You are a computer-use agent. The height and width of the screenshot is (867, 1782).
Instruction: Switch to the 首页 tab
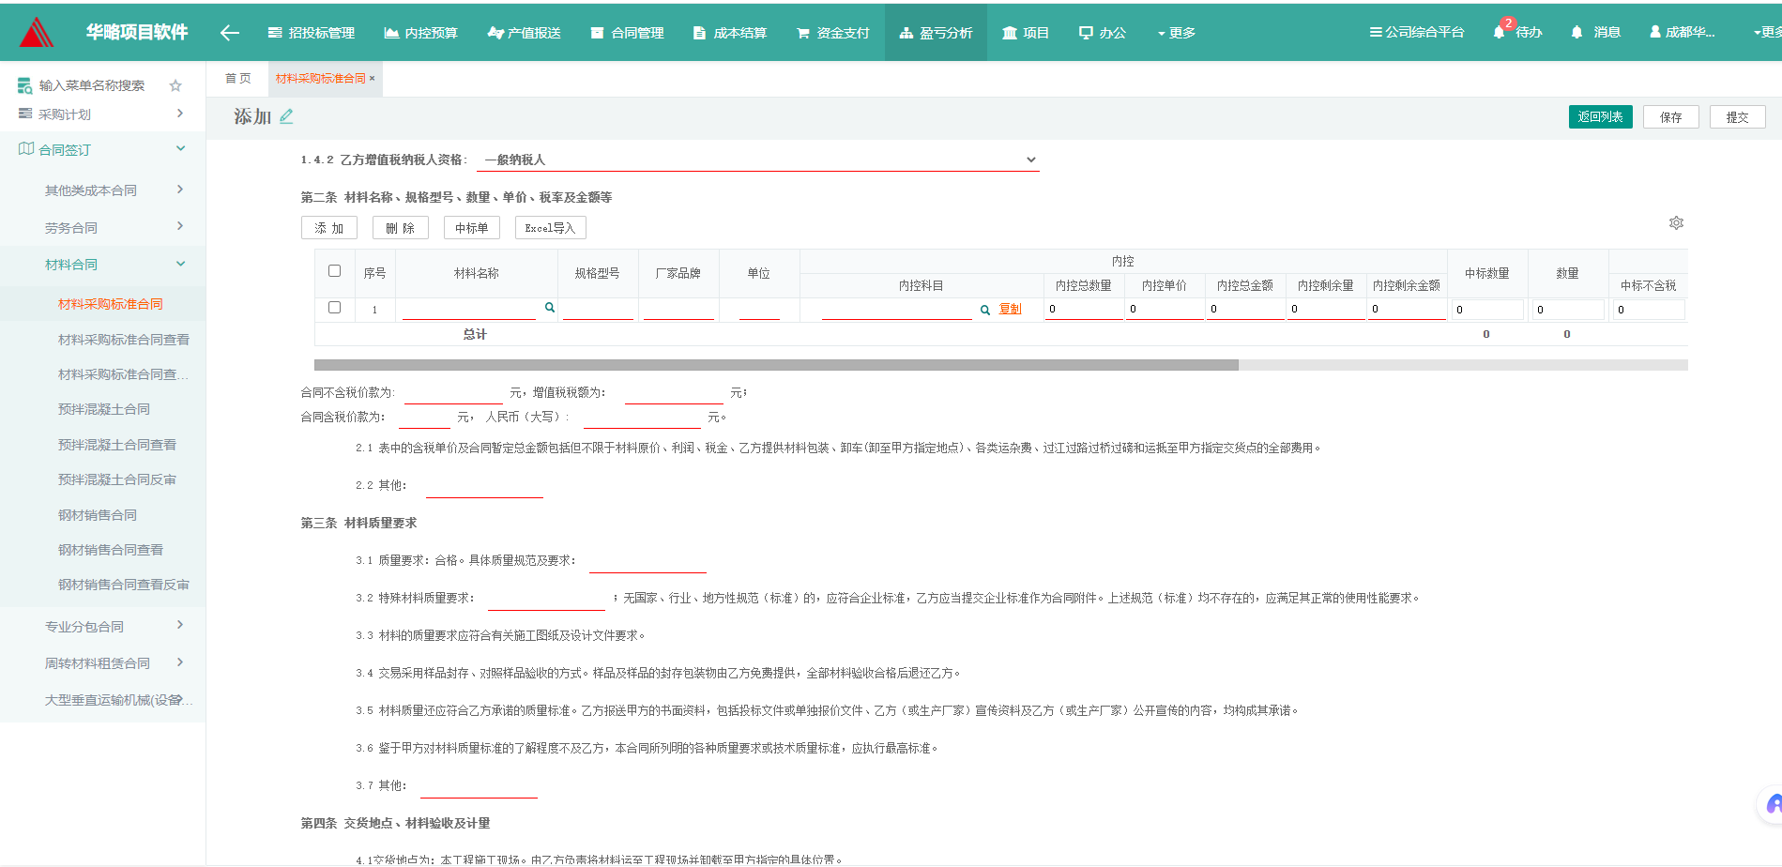[237, 79]
